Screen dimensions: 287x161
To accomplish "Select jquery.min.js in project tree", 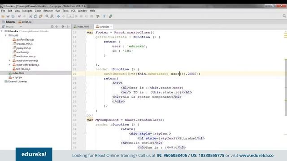I will tap(22, 48).
